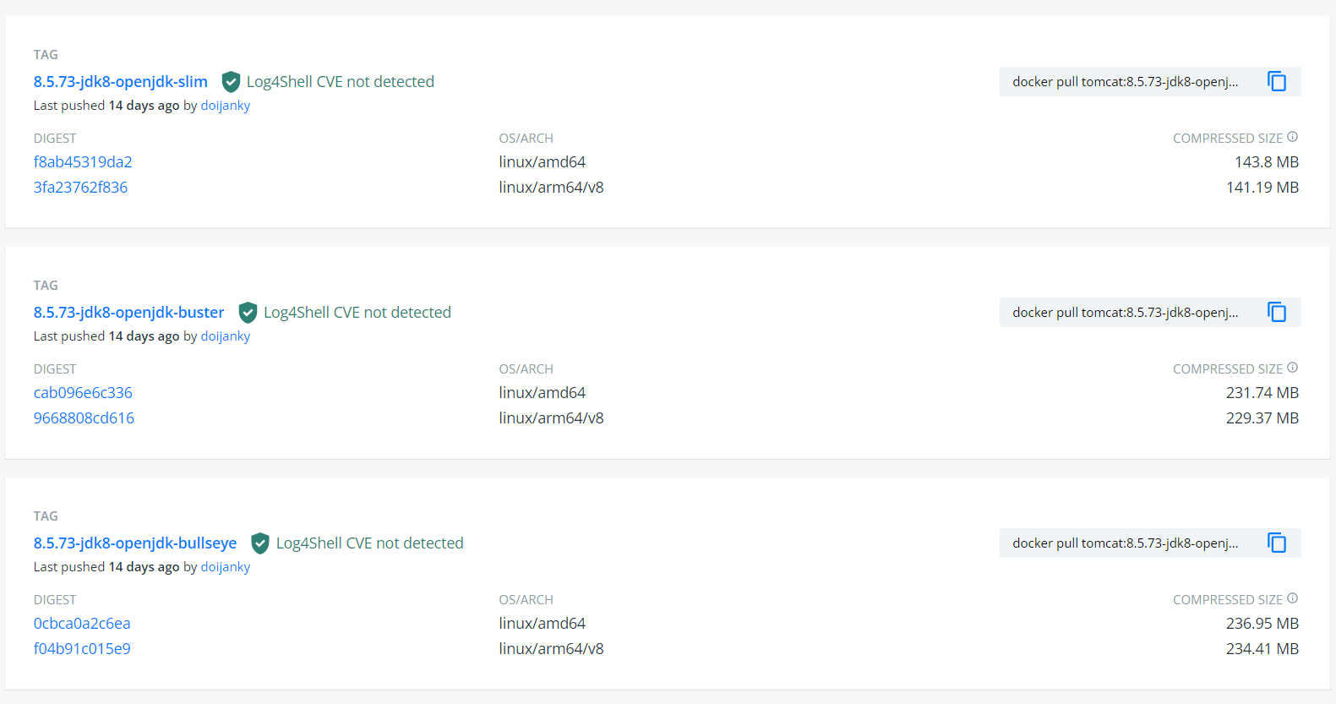The height and width of the screenshot is (704, 1336).
Task: Visit doijanky's profile from the slim tag
Action: pyautogui.click(x=225, y=105)
